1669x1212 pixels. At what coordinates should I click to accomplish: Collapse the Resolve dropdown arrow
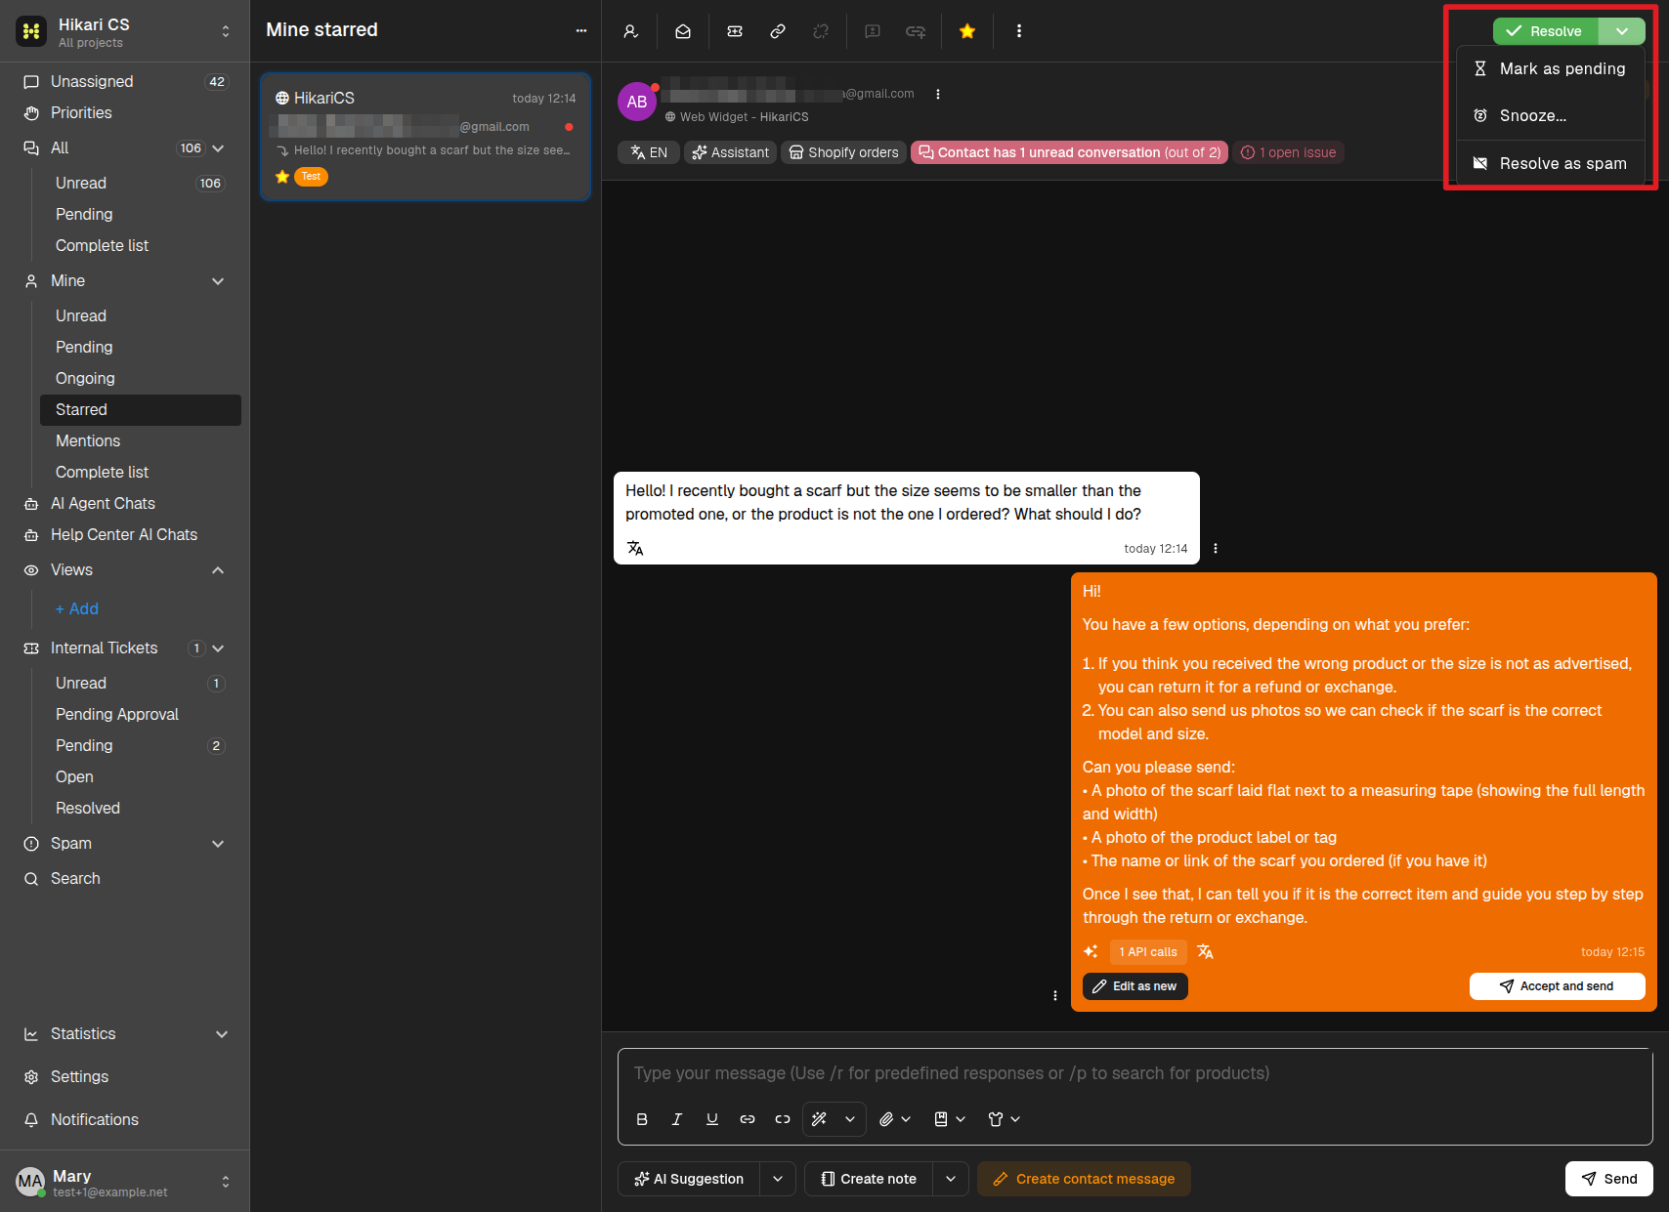coord(1622,31)
